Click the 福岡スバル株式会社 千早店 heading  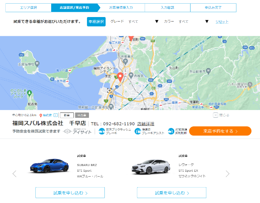49,123
